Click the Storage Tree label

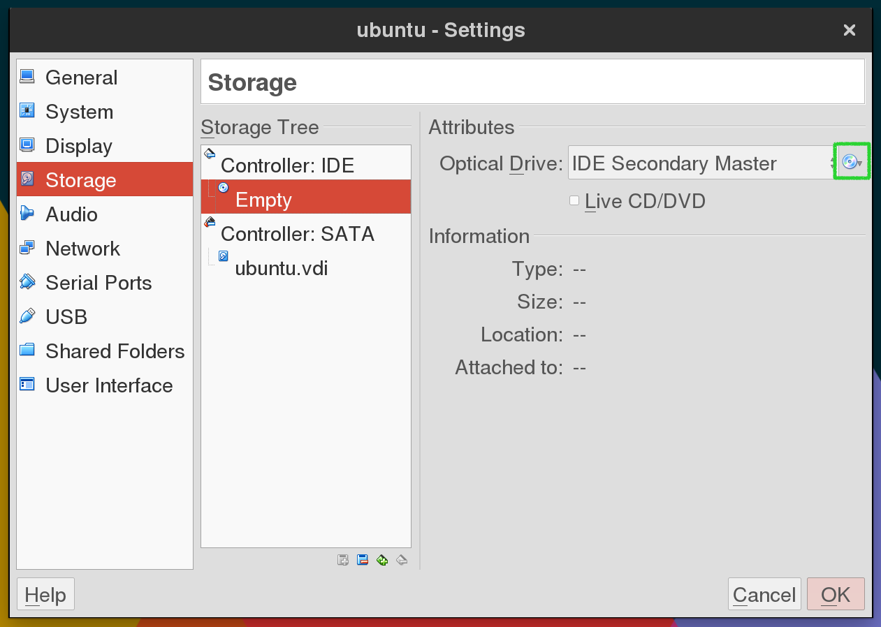click(x=260, y=128)
